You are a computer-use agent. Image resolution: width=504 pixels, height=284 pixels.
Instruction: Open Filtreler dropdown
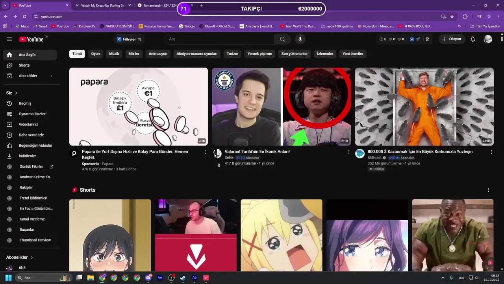point(129,39)
